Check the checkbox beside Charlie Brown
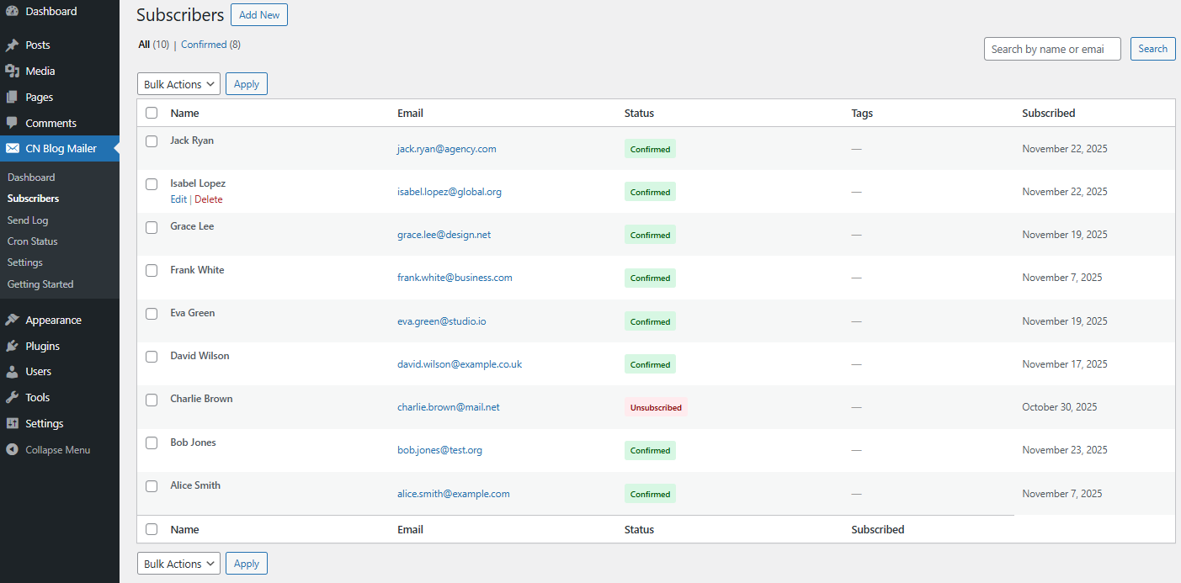The image size is (1181, 583). click(152, 400)
